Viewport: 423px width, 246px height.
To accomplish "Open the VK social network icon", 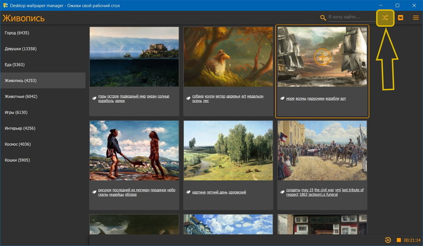I will pyautogui.click(x=400, y=18).
